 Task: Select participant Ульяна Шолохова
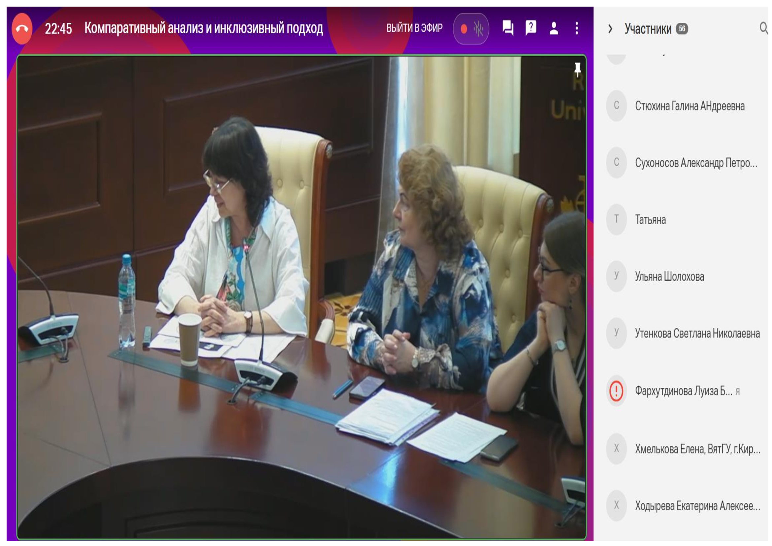[669, 277]
